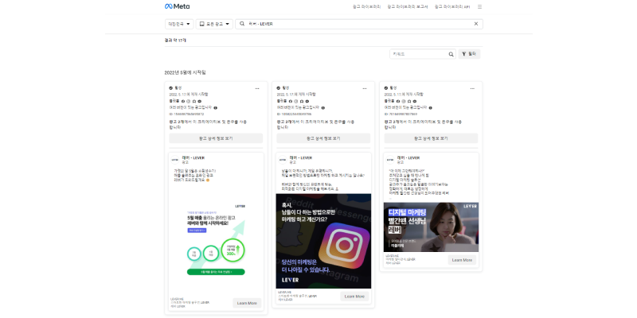The image size is (637, 318).
Task: Click Learn More under the green chart ad
Action: coord(247,303)
